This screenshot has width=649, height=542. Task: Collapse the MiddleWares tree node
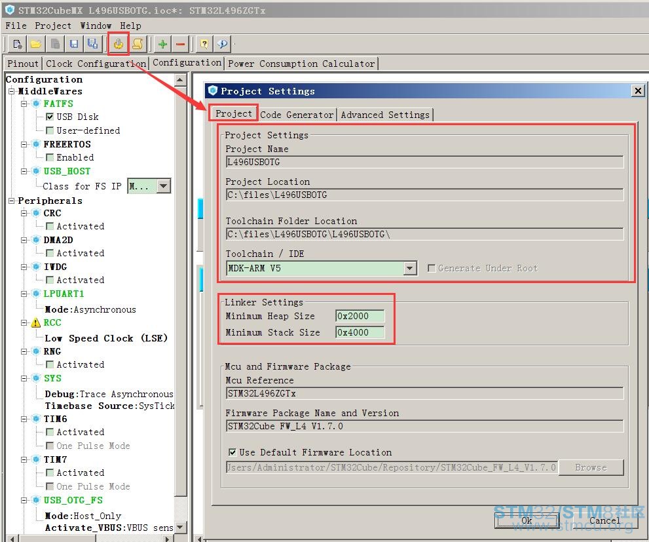tap(12, 91)
